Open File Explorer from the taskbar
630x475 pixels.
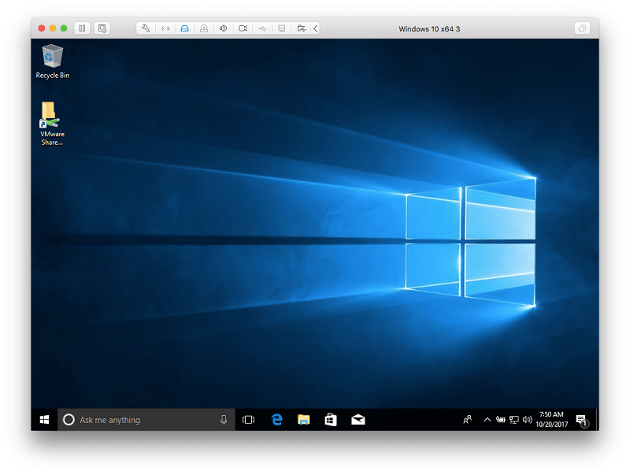[x=303, y=420]
